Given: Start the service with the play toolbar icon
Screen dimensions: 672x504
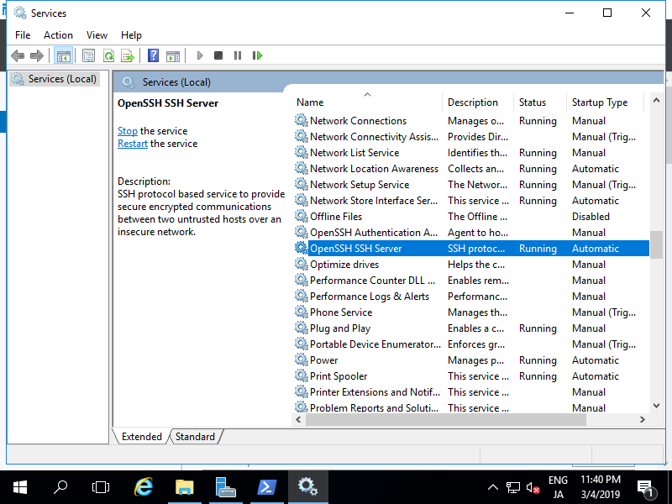Looking at the screenshot, I should pos(199,55).
